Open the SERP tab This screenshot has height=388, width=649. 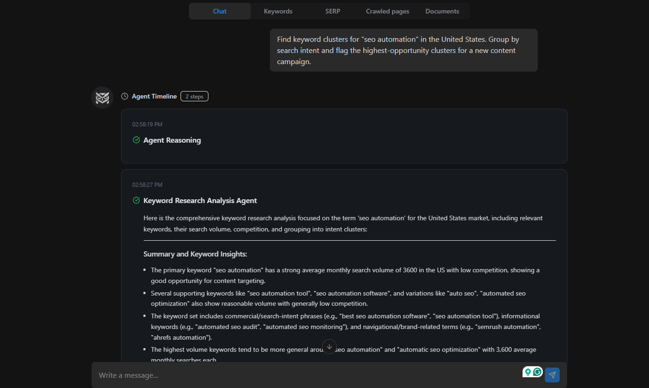point(333,11)
